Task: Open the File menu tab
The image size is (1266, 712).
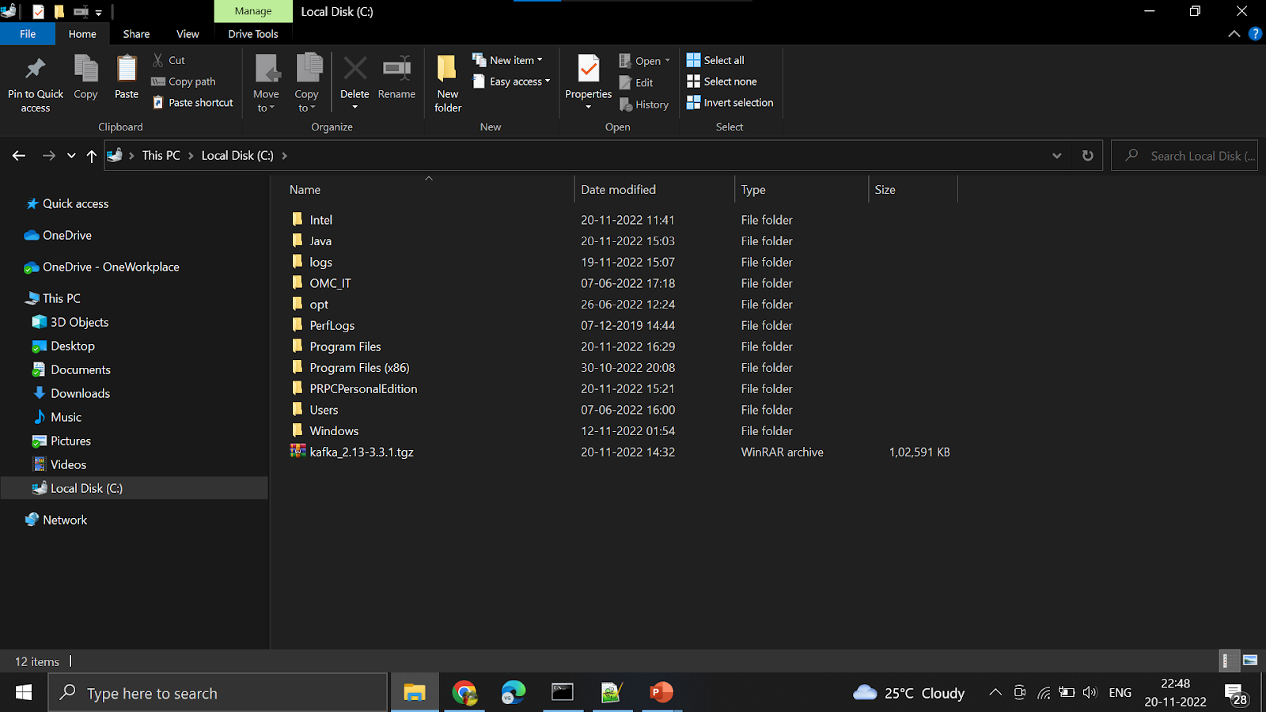Action: pos(28,34)
